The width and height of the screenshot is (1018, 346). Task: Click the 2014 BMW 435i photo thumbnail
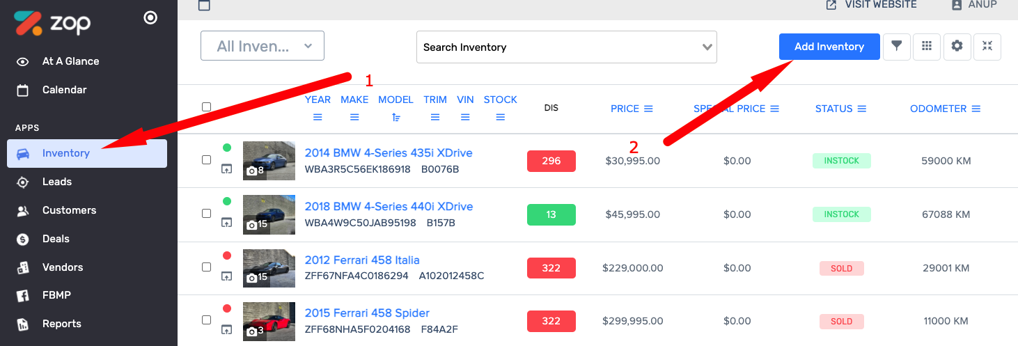(269, 161)
